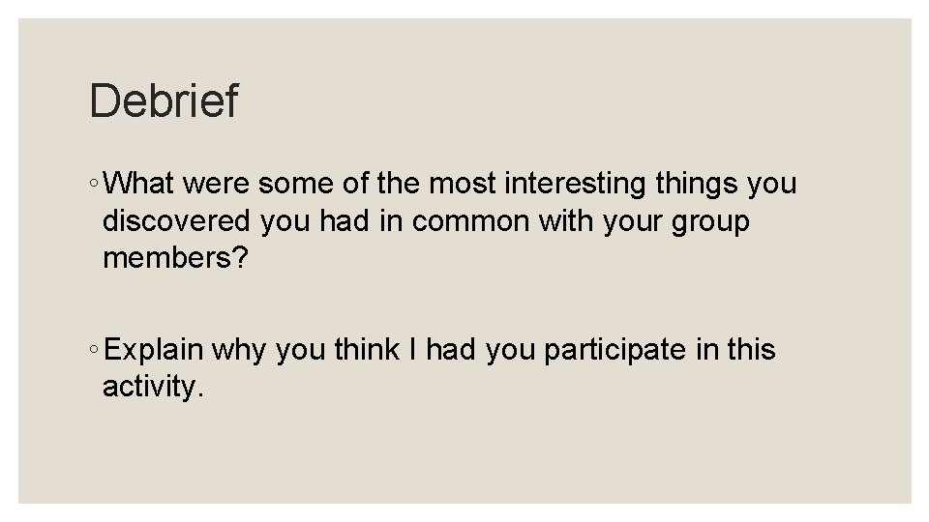Viewport: 929px width, 522px height.
Task: Click the word "activity." on last line
Action: 153,387
